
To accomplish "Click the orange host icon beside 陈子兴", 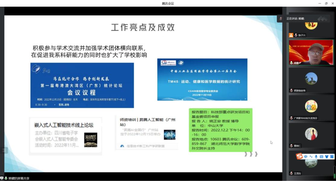I will tap(291, 35).
